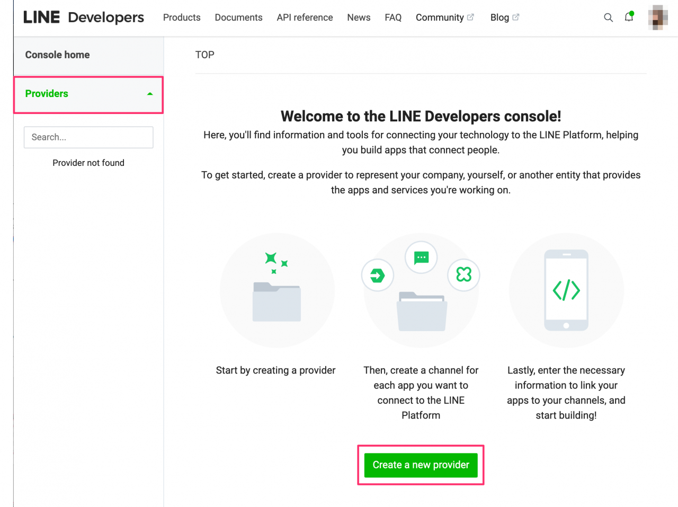Click the TOP breadcrumb label
678x507 pixels.
pyautogui.click(x=205, y=55)
